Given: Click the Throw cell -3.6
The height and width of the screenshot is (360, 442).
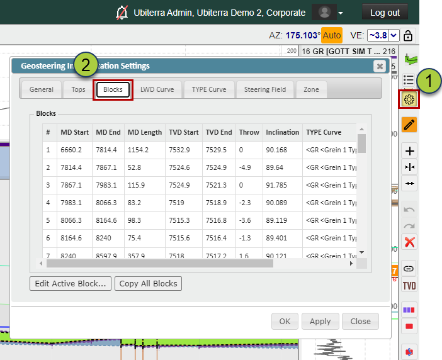Looking at the screenshot, I should 249,220.
